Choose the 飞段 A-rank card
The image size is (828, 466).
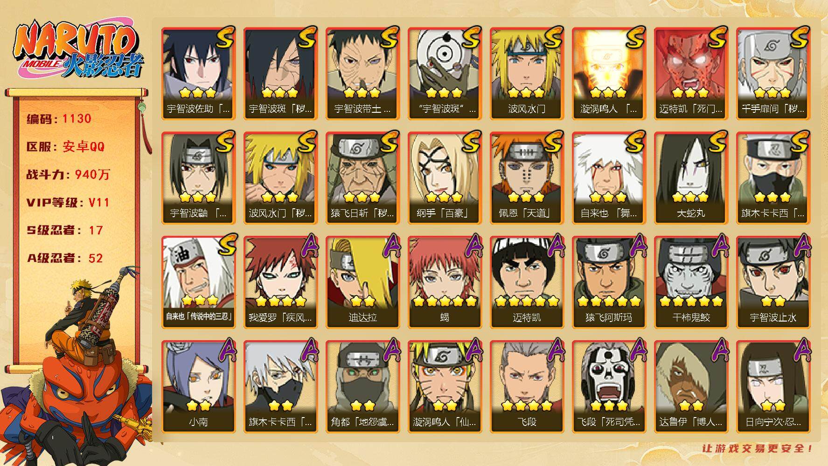click(x=527, y=386)
